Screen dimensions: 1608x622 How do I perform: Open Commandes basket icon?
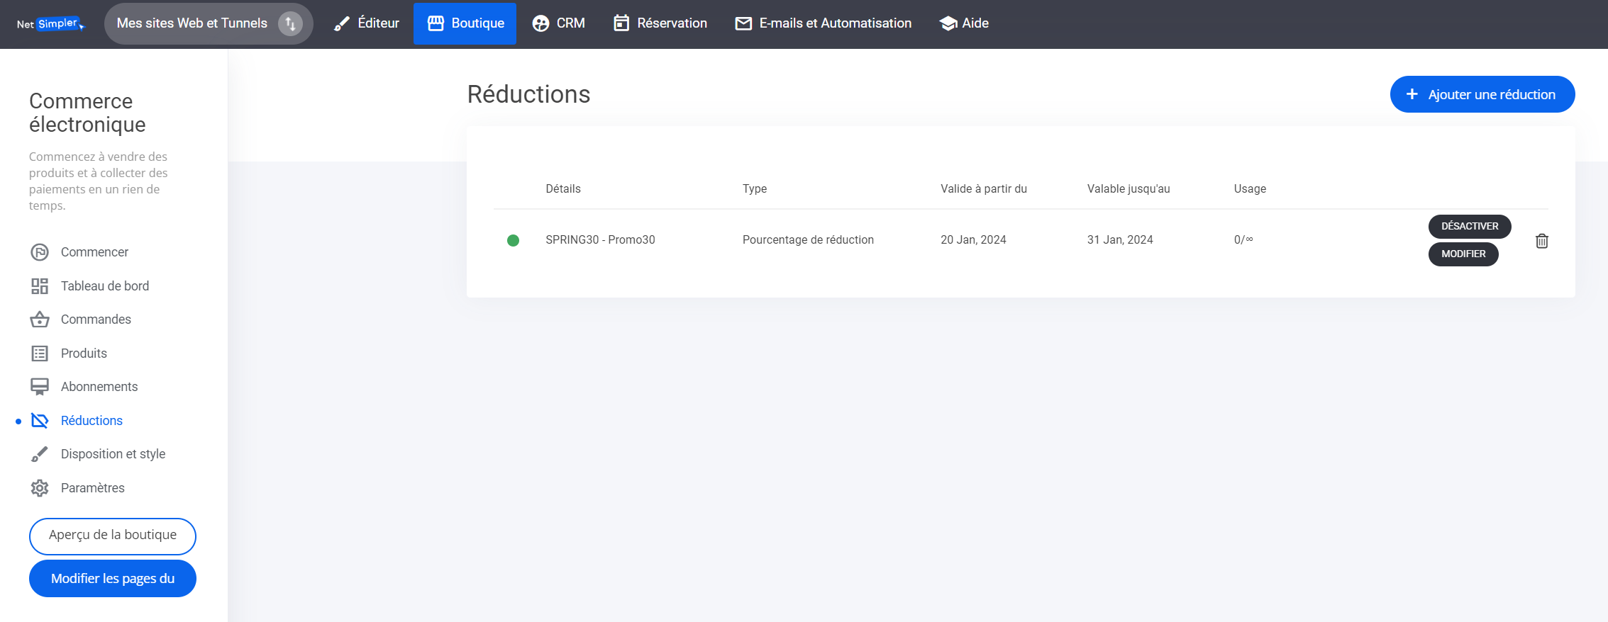pyautogui.click(x=40, y=320)
